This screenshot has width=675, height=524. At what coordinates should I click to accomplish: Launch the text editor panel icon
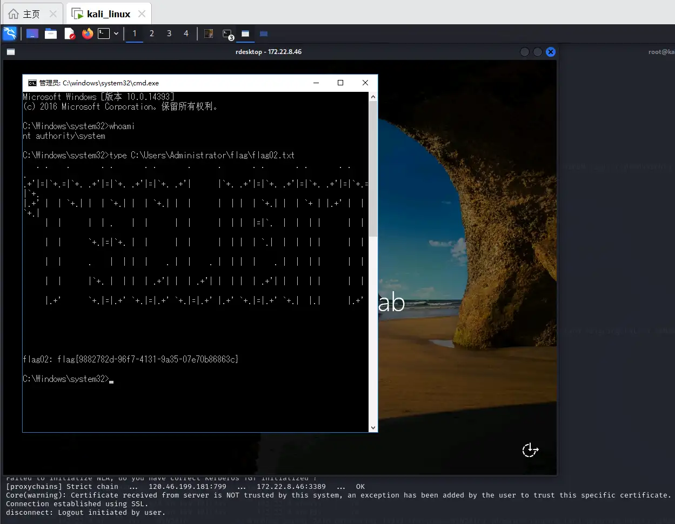69,33
